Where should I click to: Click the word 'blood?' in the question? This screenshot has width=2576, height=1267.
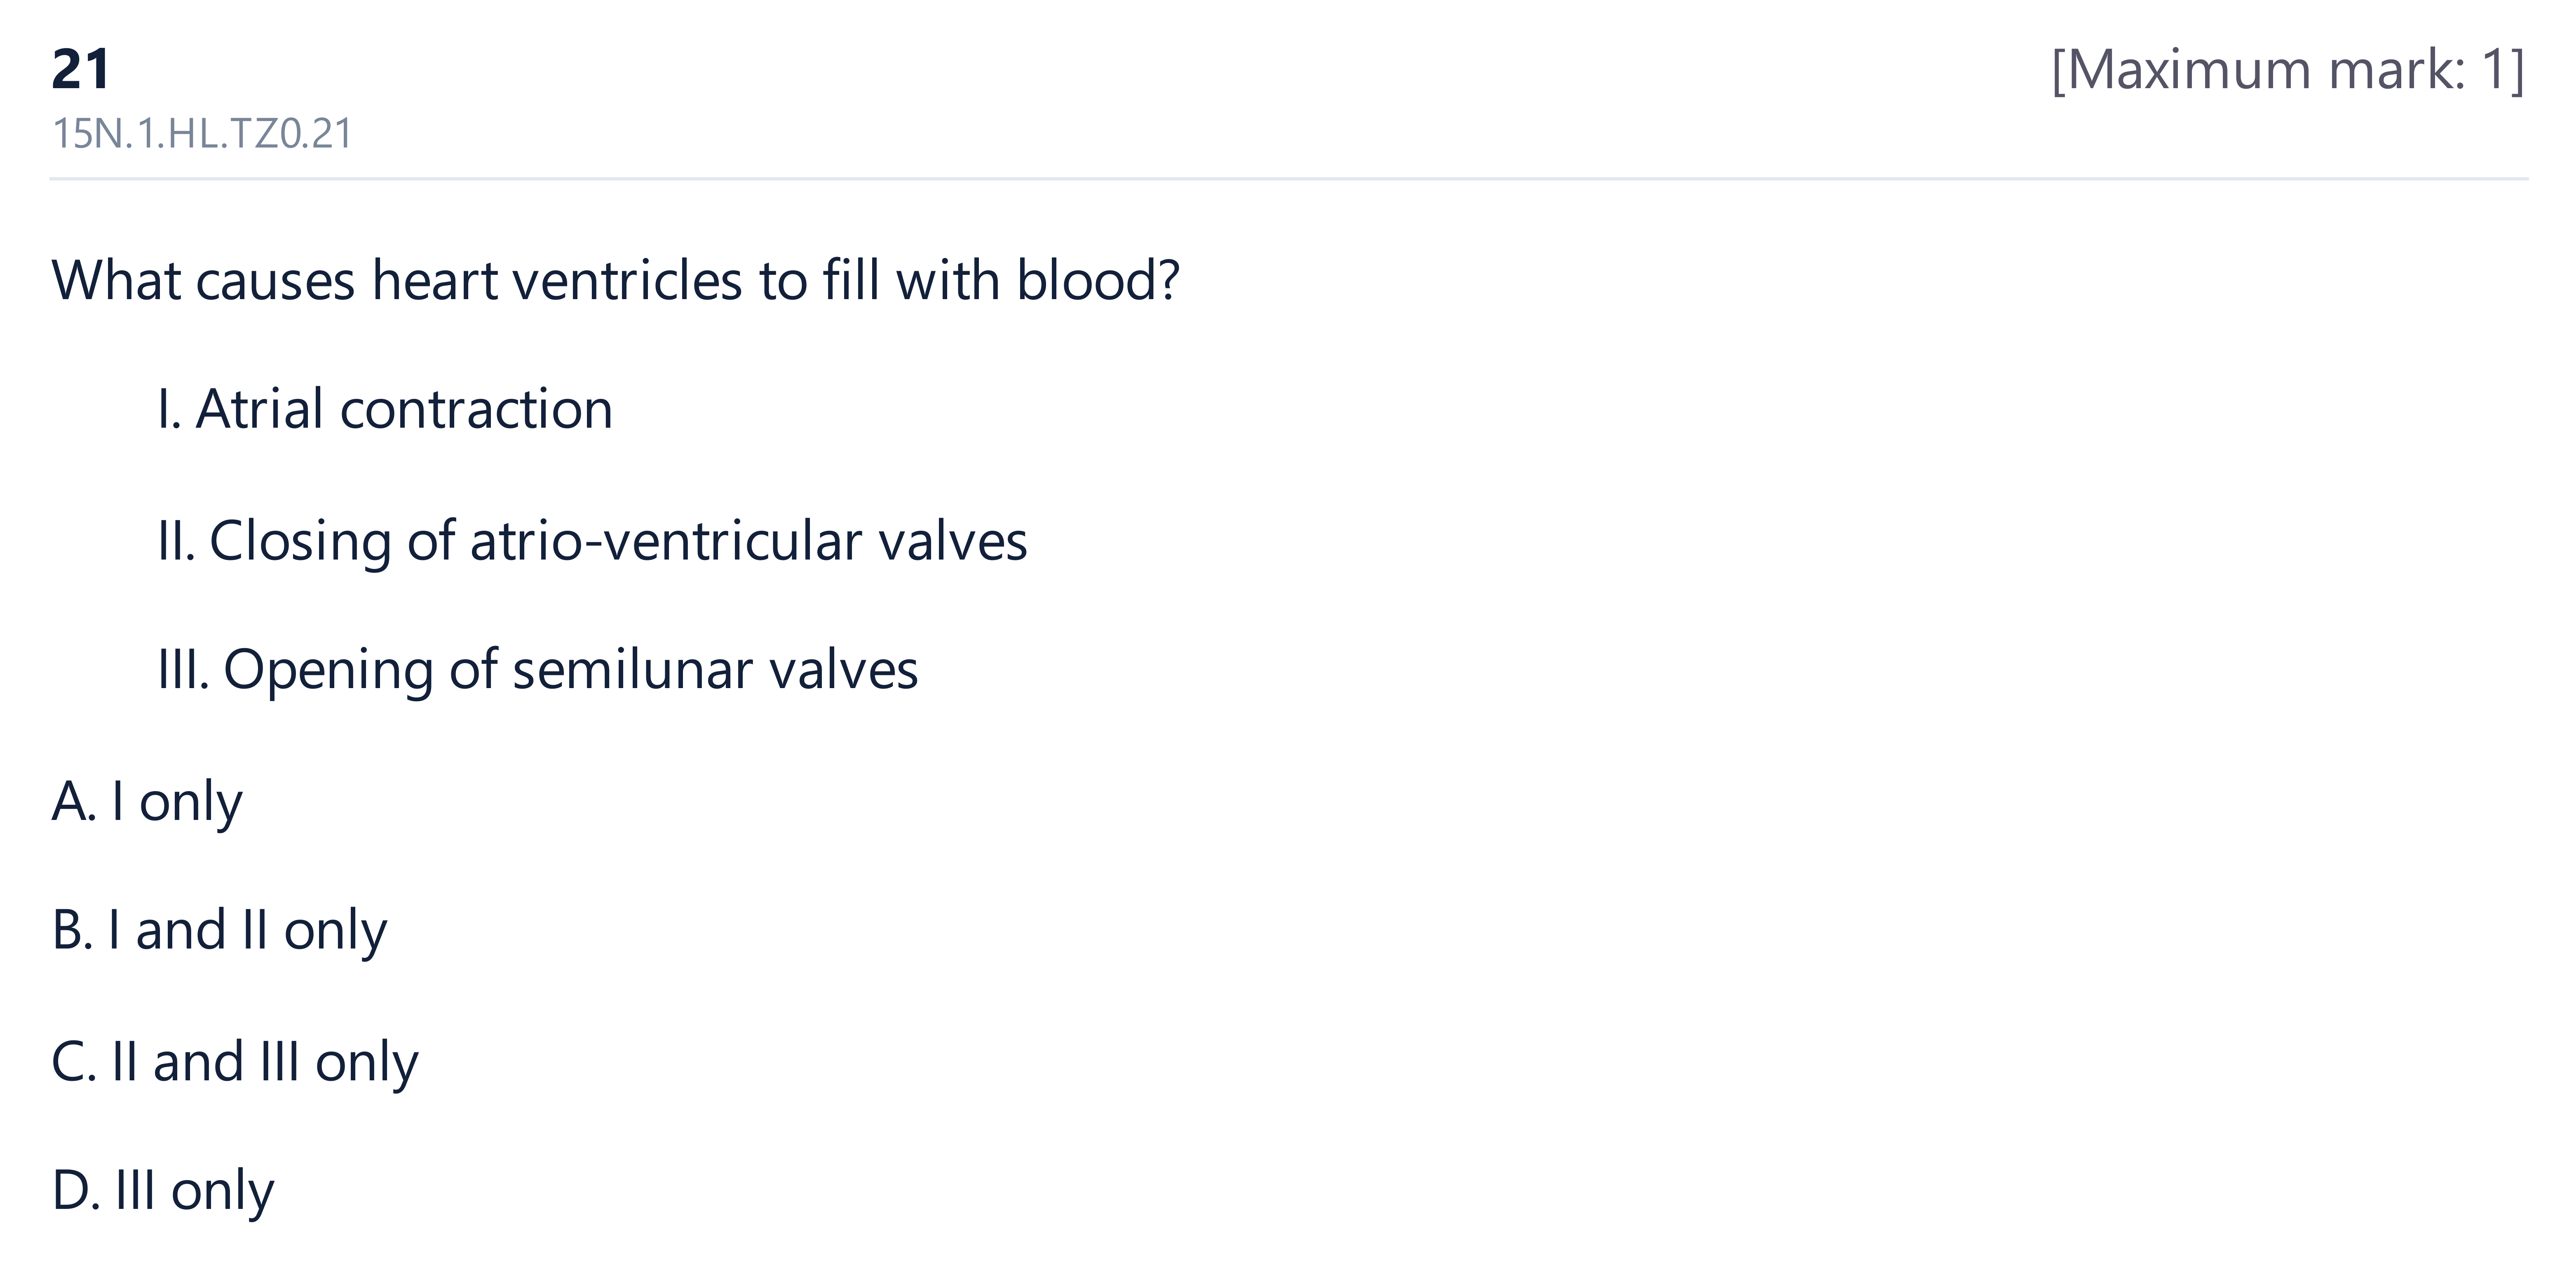point(1098,280)
